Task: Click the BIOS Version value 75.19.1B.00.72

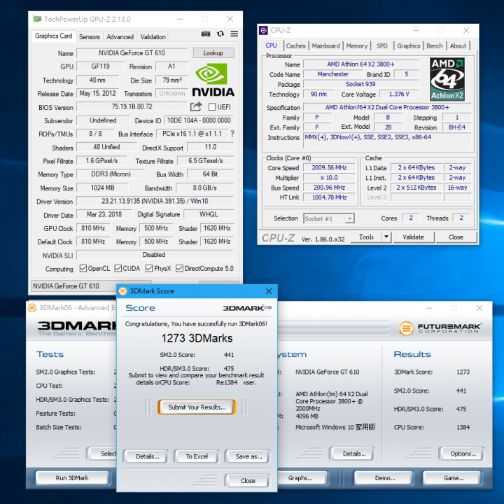Action: point(132,106)
